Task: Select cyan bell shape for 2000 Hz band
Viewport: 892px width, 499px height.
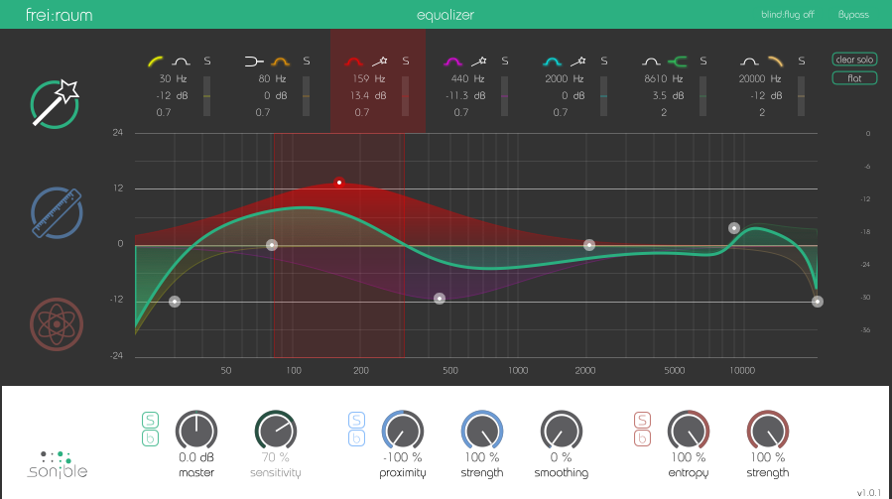Action: [552, 62]
